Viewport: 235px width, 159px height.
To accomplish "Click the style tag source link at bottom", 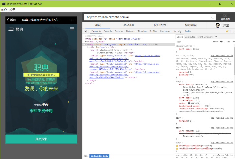I will pos(223,155).
